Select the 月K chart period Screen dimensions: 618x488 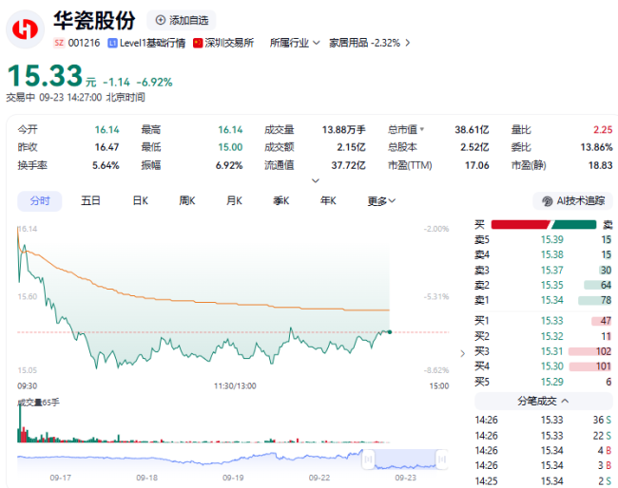(x=234, y=200)
